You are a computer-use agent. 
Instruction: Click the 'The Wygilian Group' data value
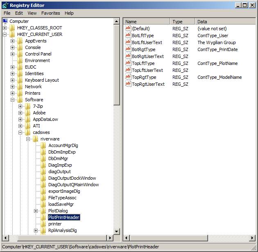pyautogui.click(x=217, y=42)
